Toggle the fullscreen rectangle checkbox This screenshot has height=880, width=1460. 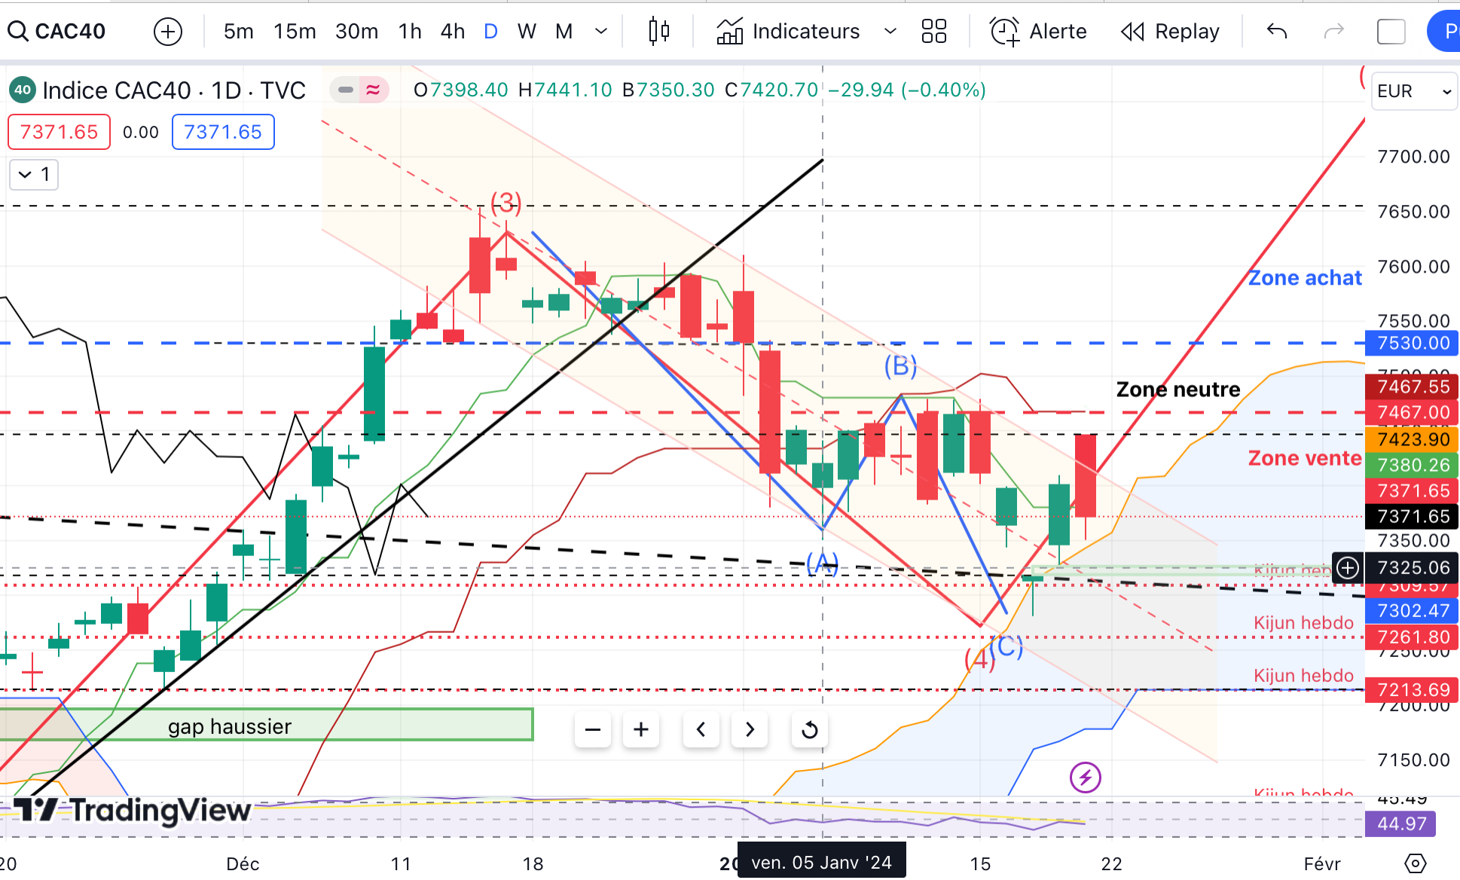pos(1391,32)
